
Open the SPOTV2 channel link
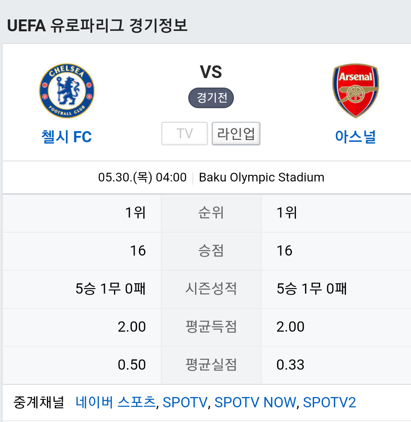[329, 402]
